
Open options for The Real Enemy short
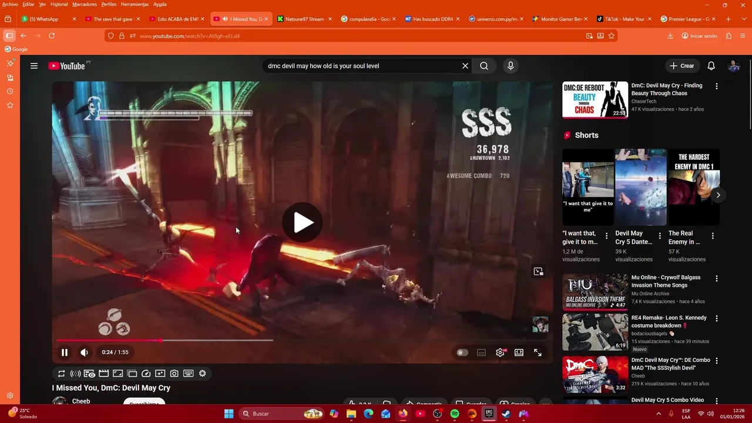click(713, 236)
